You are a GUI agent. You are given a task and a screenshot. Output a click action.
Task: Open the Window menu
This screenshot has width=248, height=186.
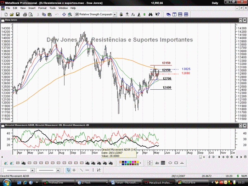point(63,8)
